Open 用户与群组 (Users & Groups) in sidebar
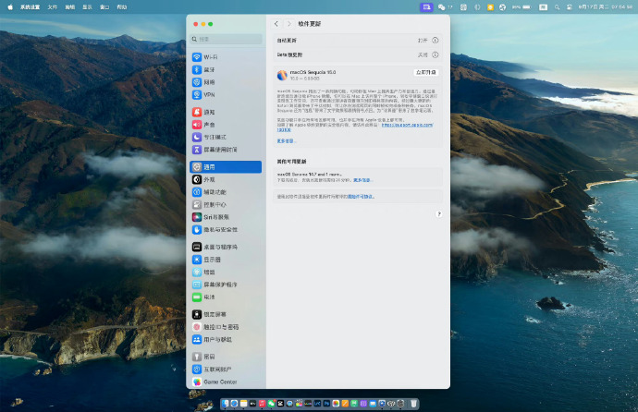 click(x=226, y=339)
